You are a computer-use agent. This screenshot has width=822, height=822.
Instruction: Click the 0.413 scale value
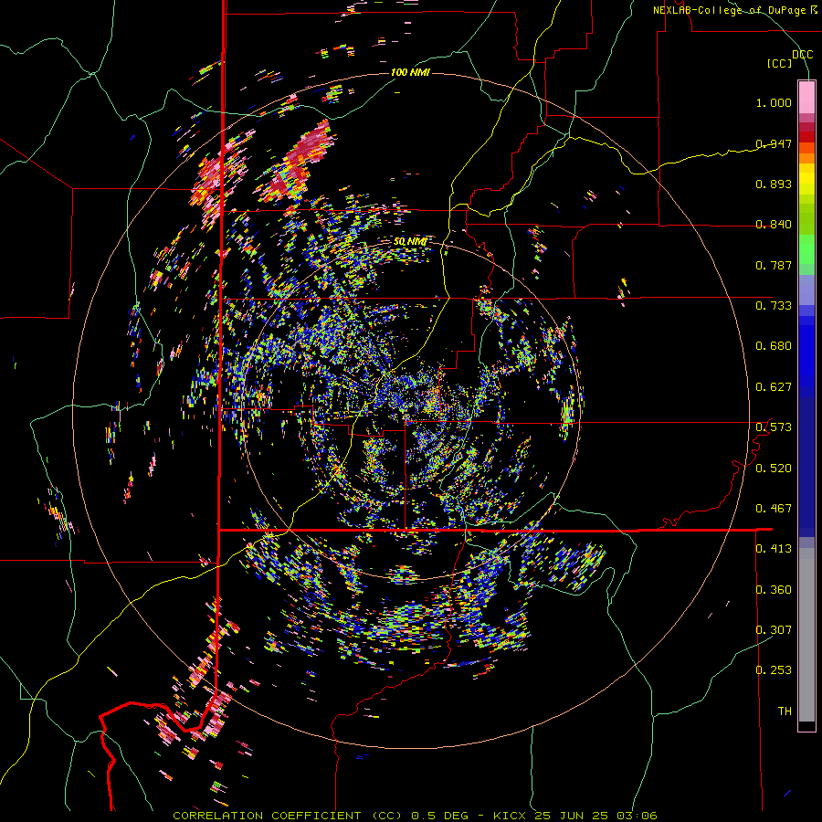coord(774,549)
